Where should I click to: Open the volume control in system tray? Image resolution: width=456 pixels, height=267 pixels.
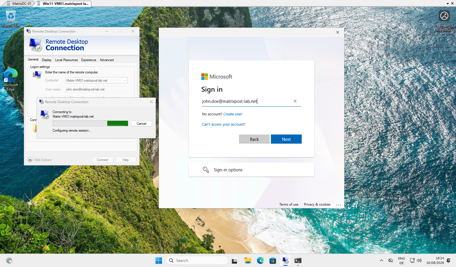419,260
